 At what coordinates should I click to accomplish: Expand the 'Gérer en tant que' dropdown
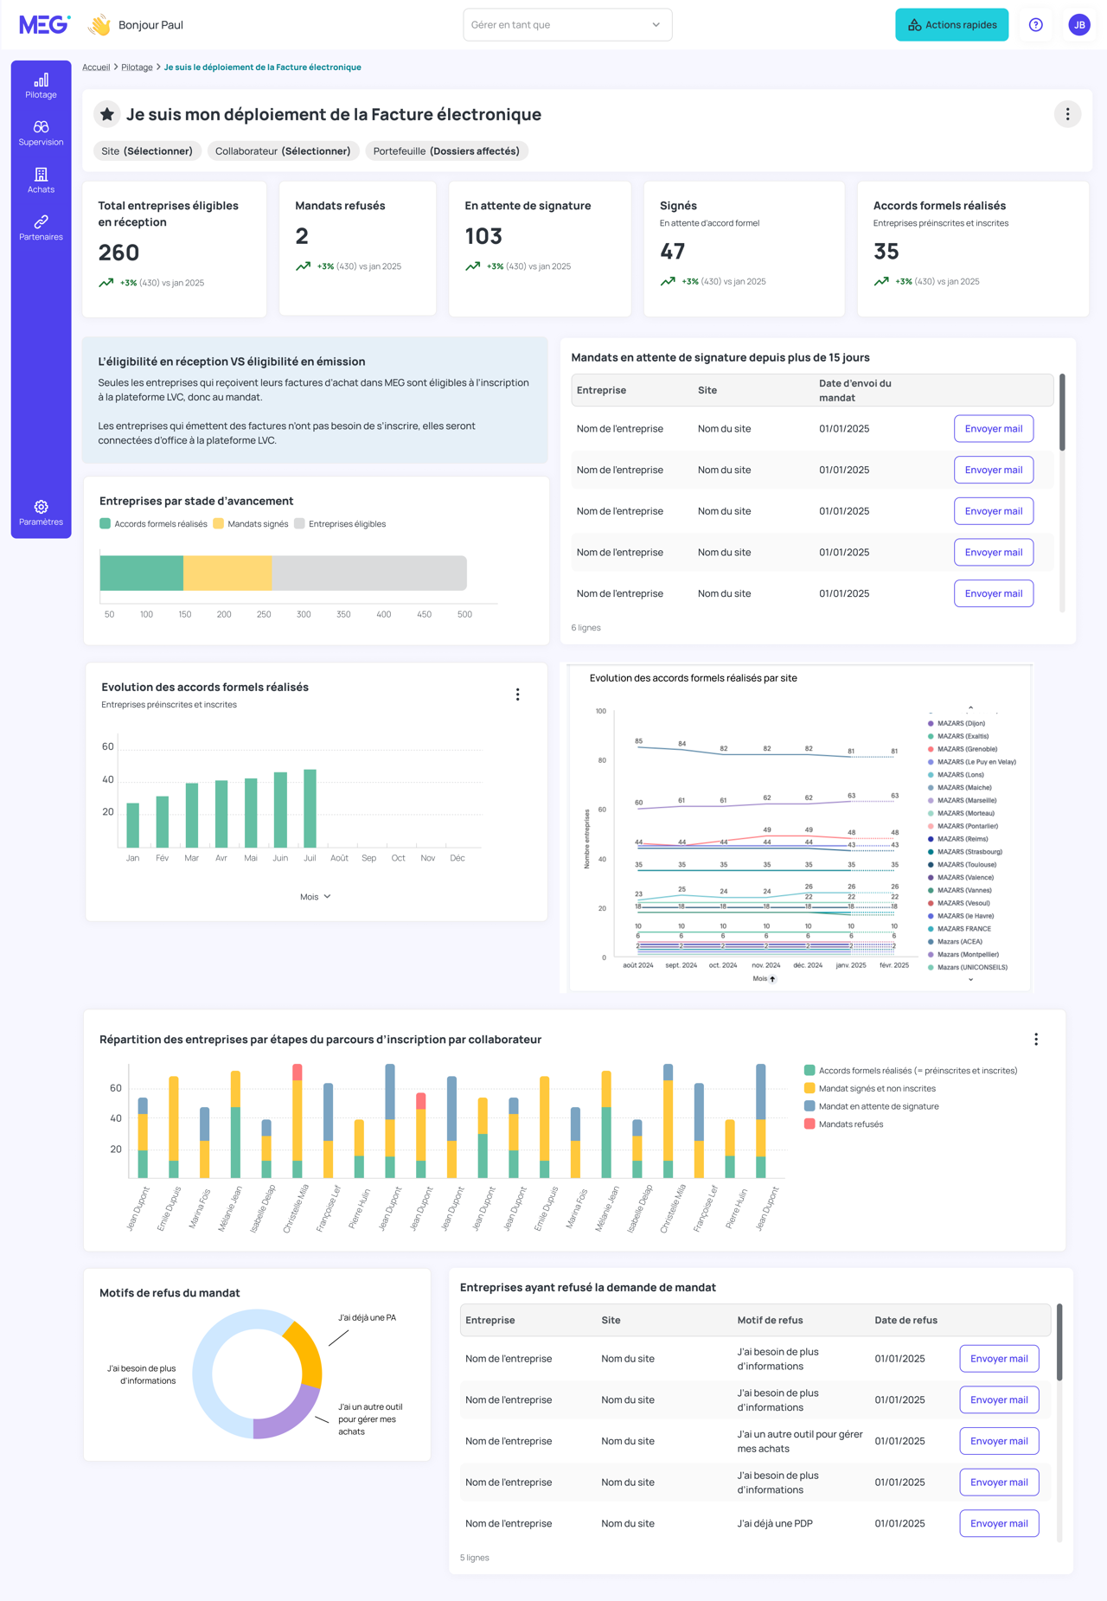point(567,25)
